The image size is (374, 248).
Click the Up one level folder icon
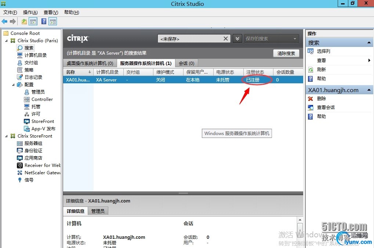[24, 21]
